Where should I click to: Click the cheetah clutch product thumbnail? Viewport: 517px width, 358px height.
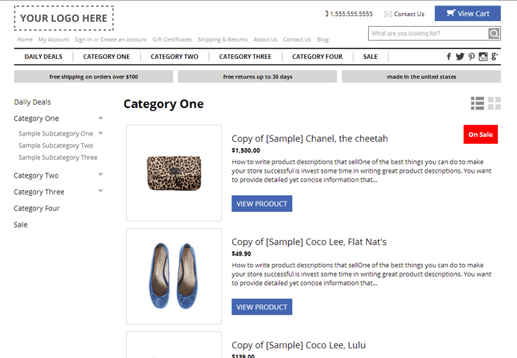[174, 173]
